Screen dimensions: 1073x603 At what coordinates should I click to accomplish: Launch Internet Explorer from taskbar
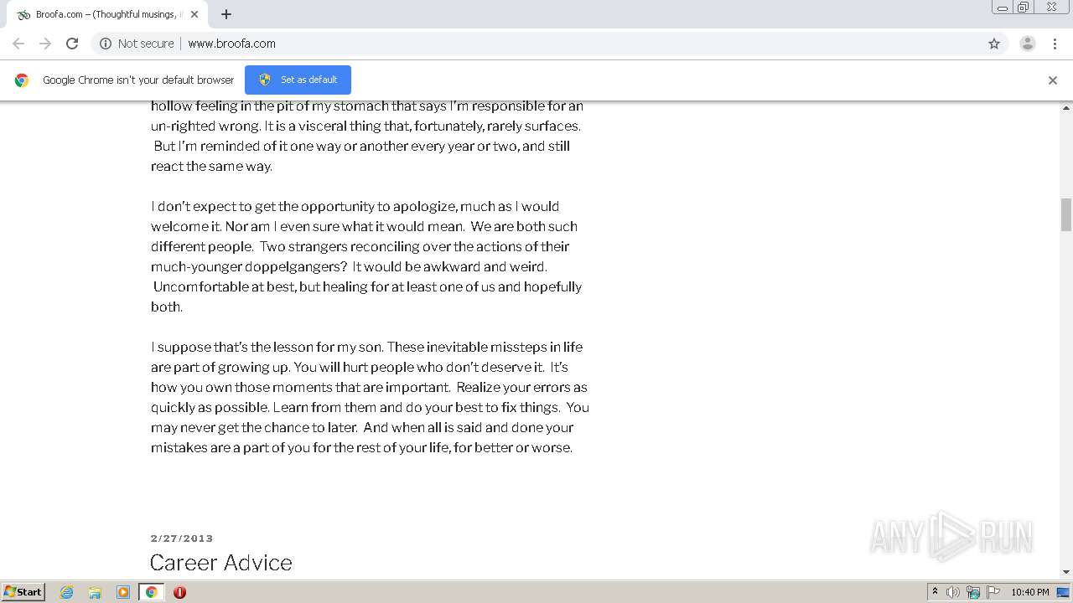[67, 592]
